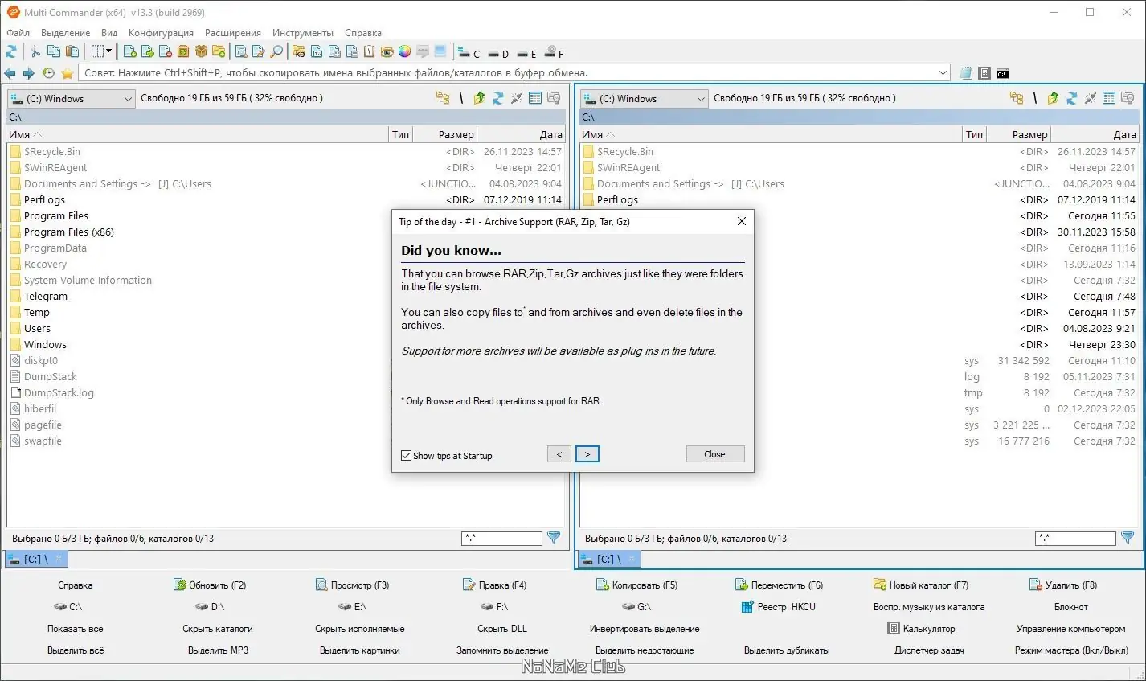Click the forward navigation arrow

pyautogui.click(x=29, y=73)
